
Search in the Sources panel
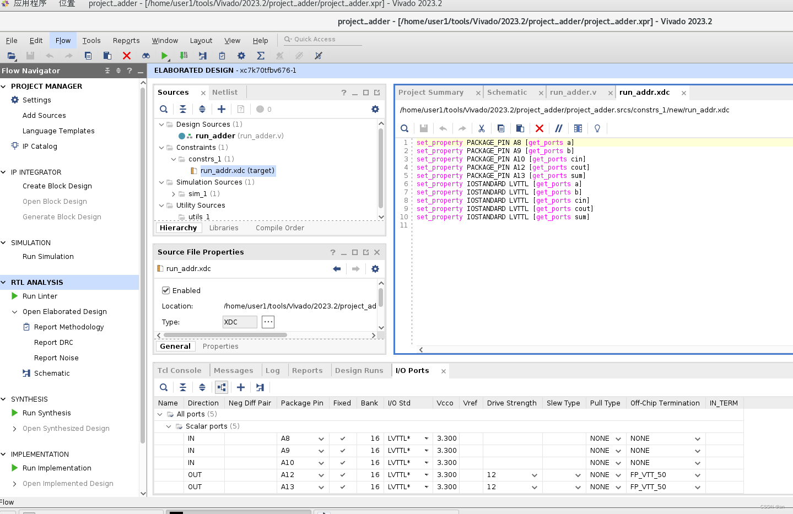(x=164, y=109)
